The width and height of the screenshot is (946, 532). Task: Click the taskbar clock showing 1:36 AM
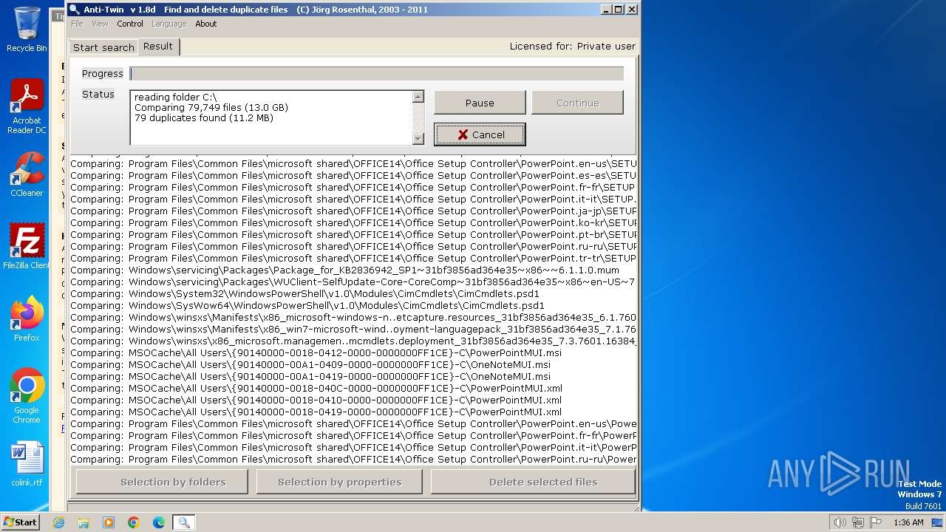908,522
